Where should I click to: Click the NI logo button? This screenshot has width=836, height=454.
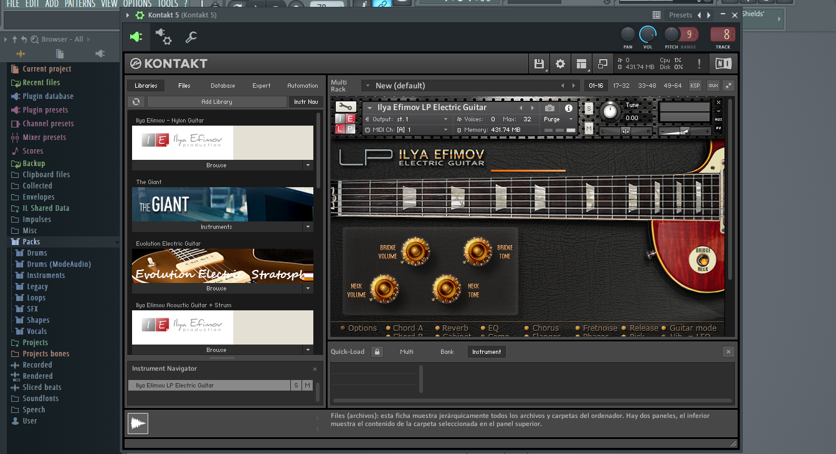[x=723, y=63]
